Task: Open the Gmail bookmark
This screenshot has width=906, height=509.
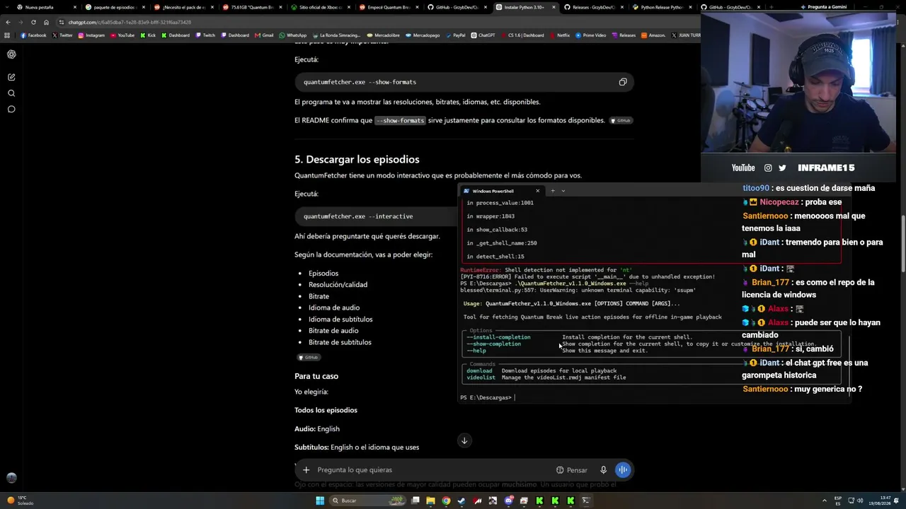Action: [264, 35]
